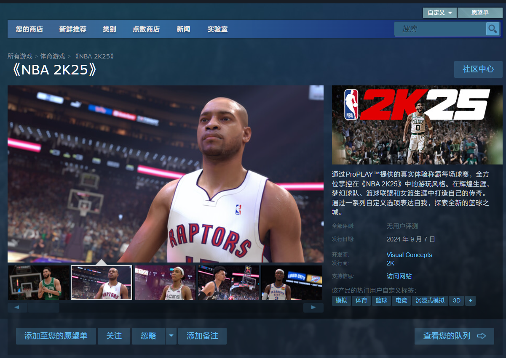
Task: Select the Celtics player screenshot thumbnail
Action: (39, 282)
